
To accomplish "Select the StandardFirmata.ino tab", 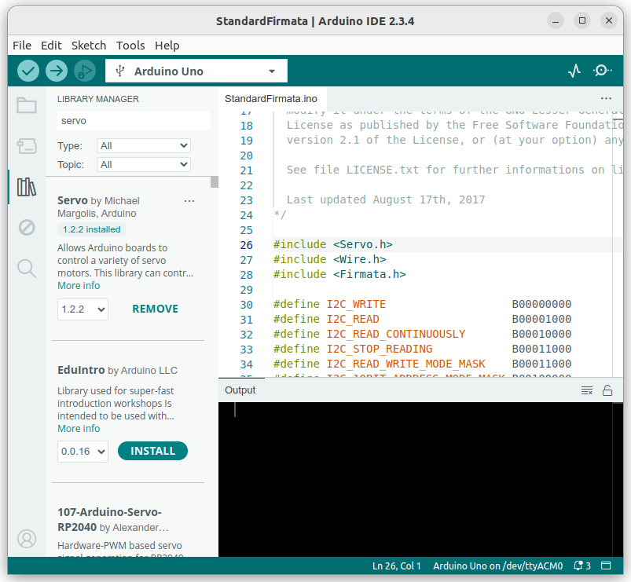I will pos(271,98).
